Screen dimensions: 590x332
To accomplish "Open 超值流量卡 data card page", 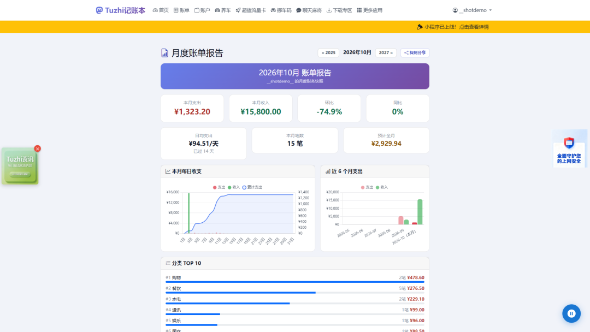I will coord(251,10).
